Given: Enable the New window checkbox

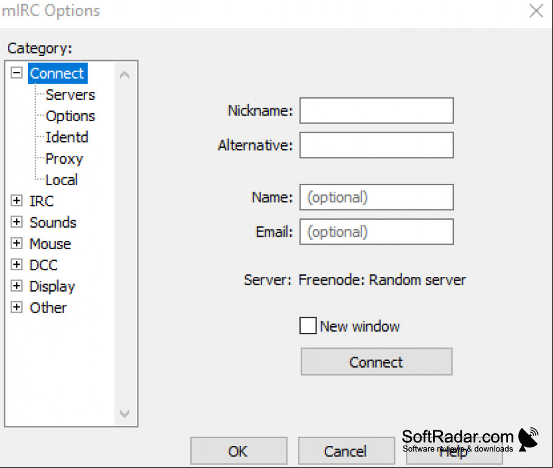Looking at the screenshot, I should coord(308,326).
